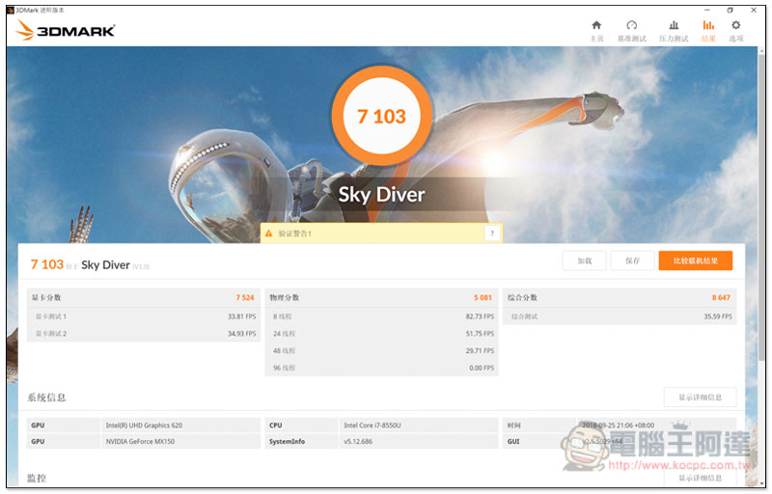
Task: Open the Stress Tests chart icon
Action: pos(674,26)
